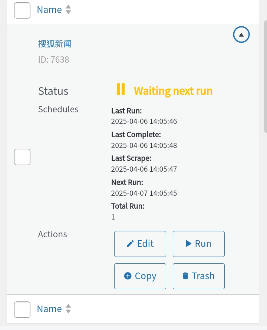Screen dimensions: 267x330
Task: Click the Copy button
Action: [x=140, y=276]
